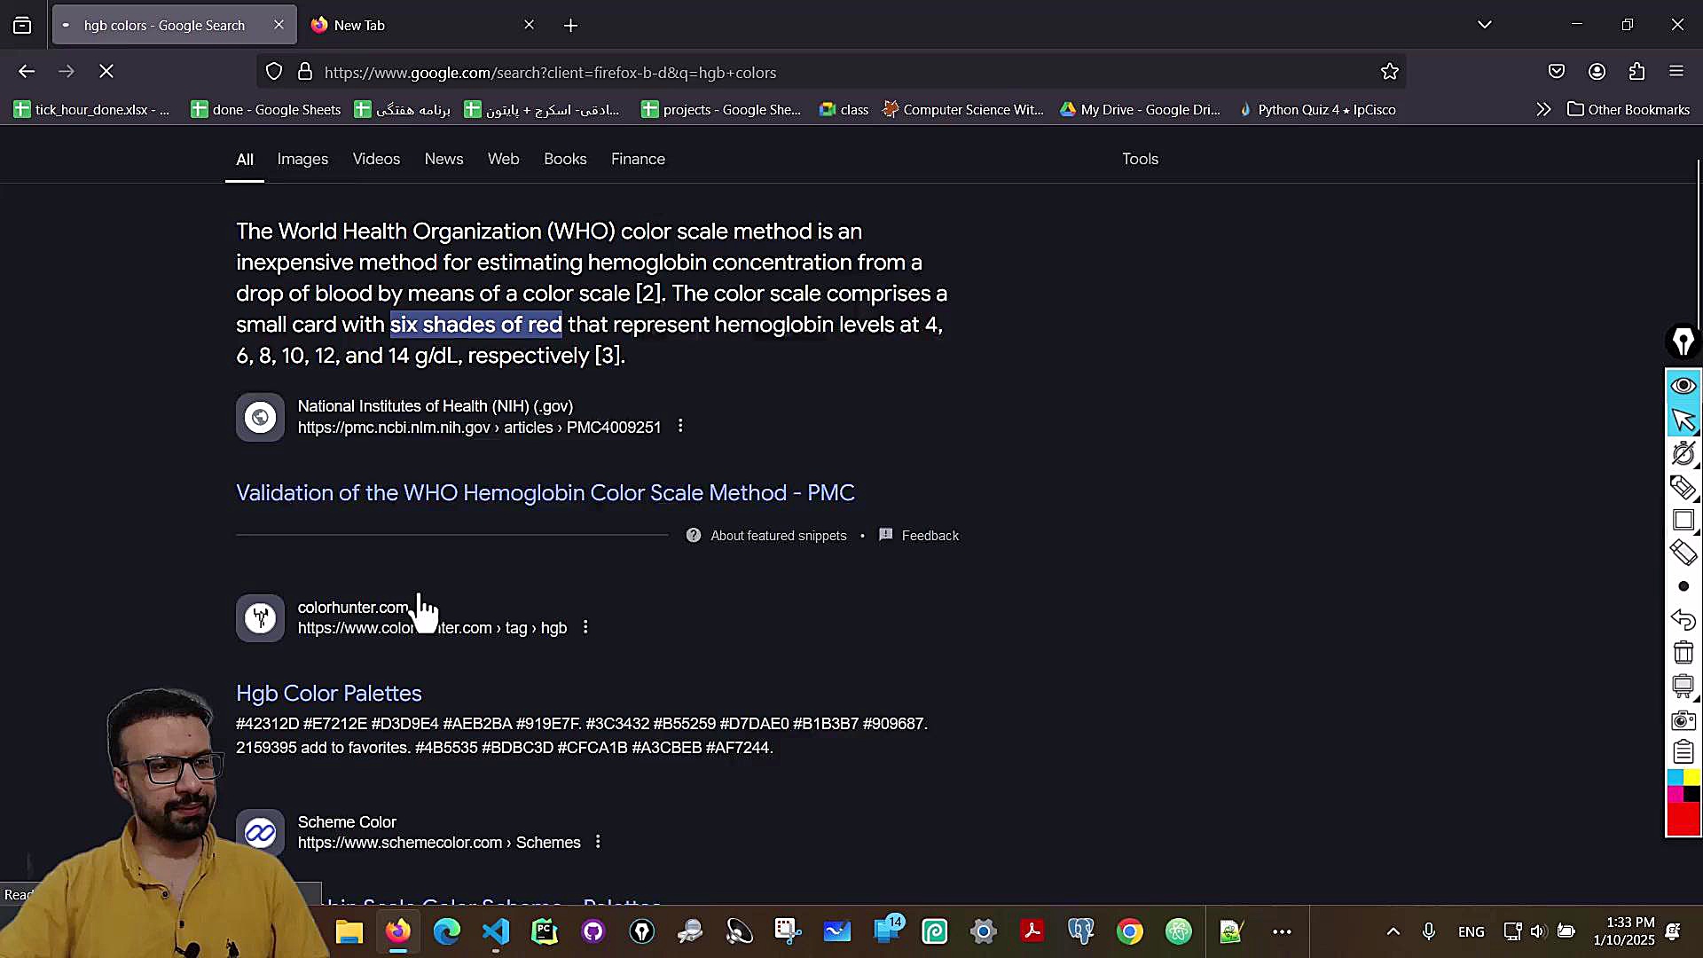1703x958 pixels.
Task: Open a new tab with plus button
Action: pos(570,25)
